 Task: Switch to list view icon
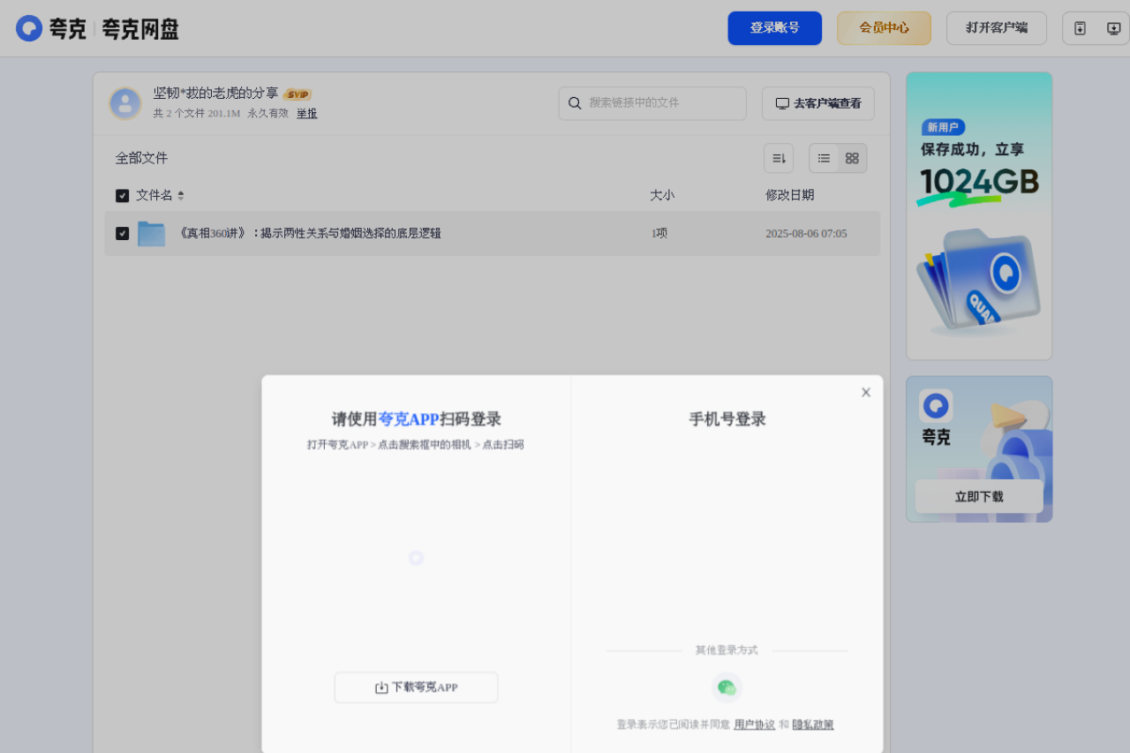coord(824,158)
